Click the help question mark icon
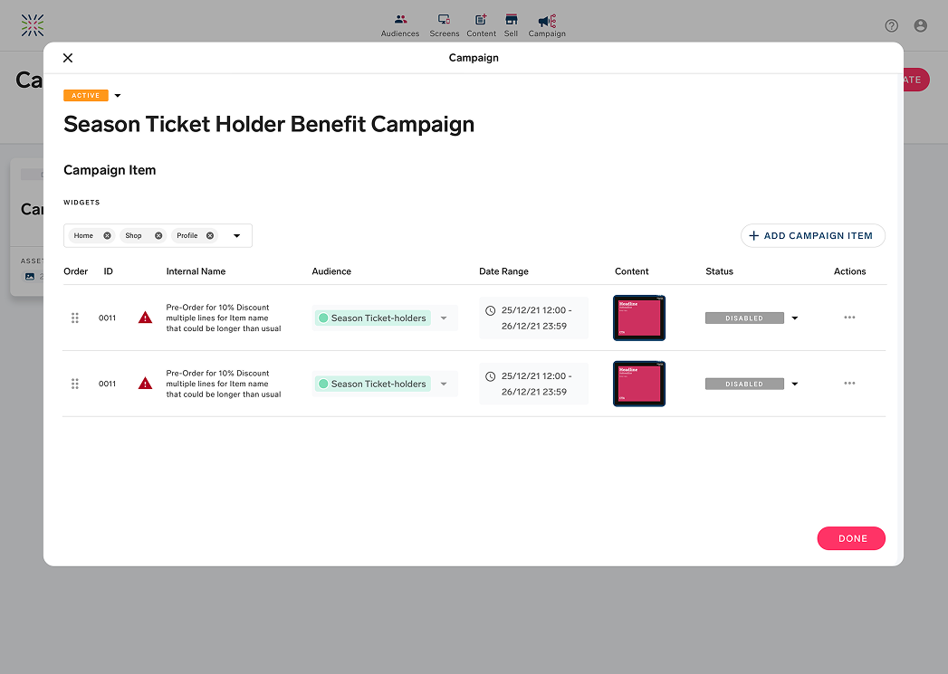 [891, 25]
